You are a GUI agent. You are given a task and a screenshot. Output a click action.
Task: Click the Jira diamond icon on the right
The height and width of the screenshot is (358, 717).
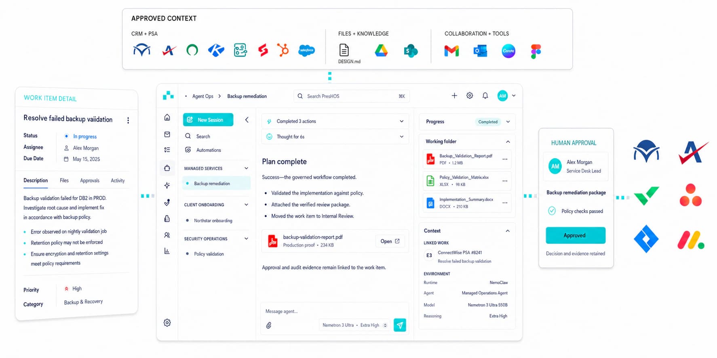[646, 239]
